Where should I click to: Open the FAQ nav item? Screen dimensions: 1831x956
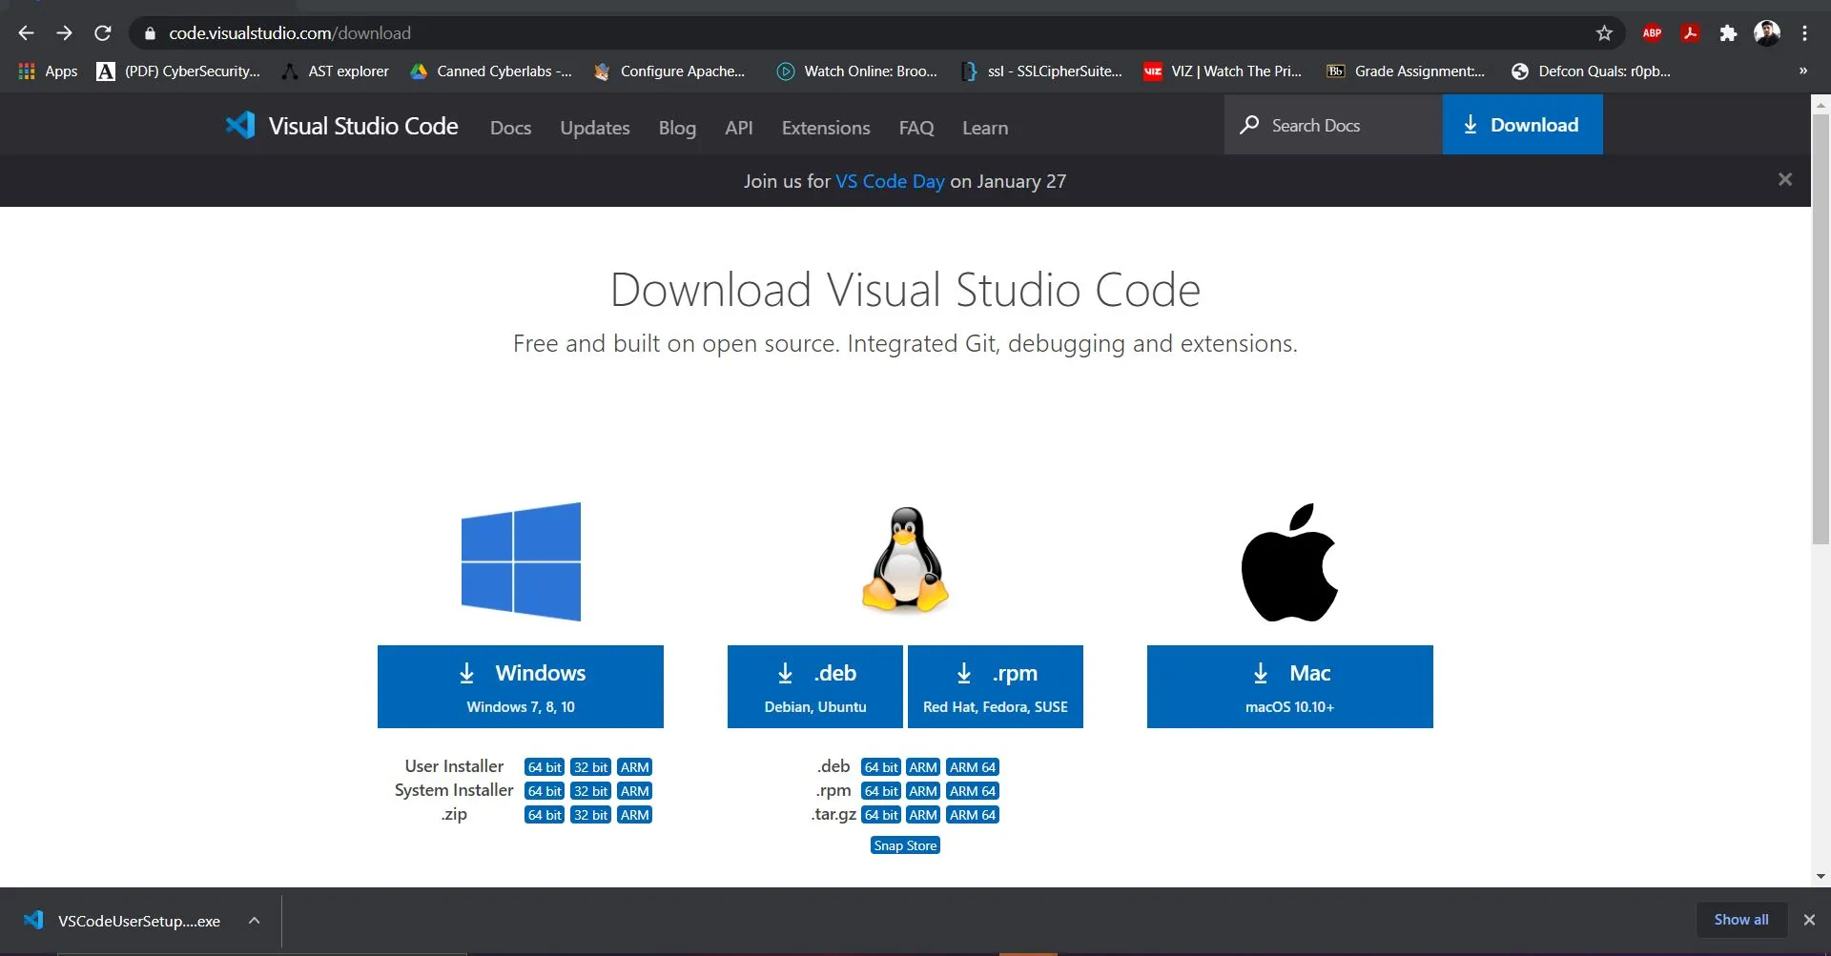click(916, 128)
